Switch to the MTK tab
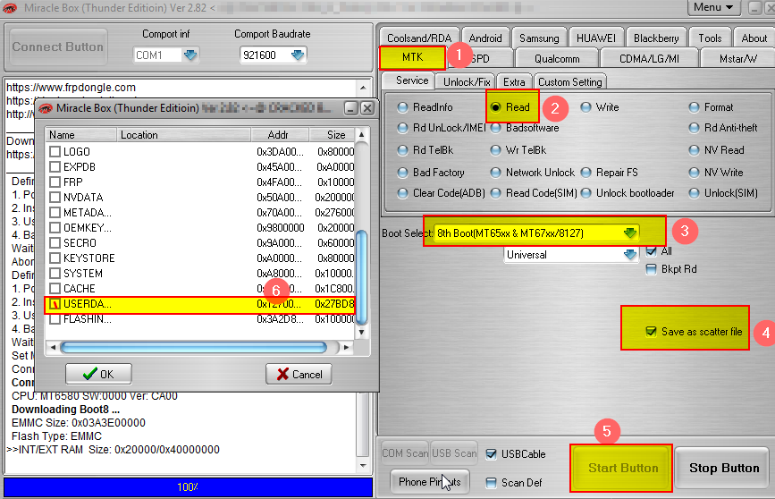The width and height of the screenshot is (775, 499). (x=412, y=57)
